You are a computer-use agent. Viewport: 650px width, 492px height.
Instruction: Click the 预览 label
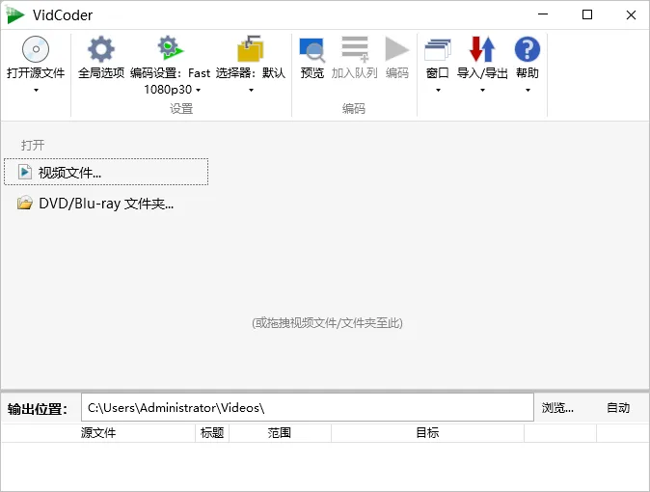(312, 73)
